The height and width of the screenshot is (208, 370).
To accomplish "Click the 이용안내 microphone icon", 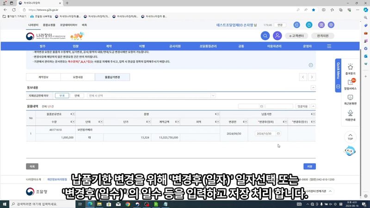I will pos(350,113).
